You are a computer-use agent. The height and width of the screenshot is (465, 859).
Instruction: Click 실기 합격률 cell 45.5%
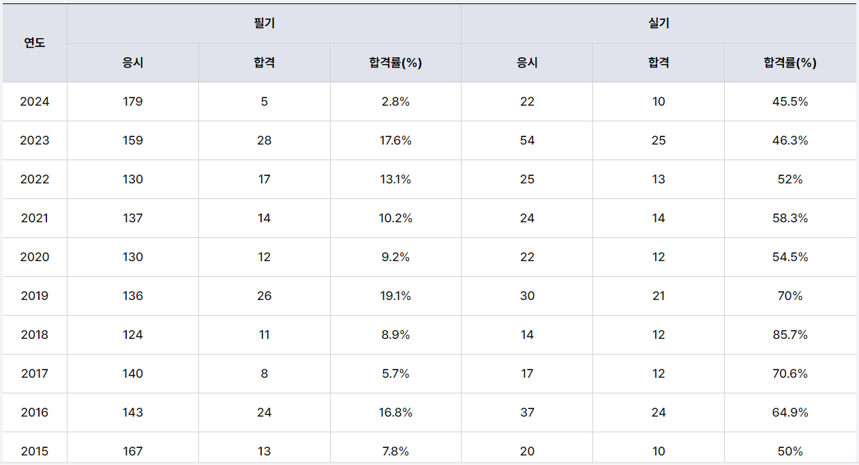790,102
